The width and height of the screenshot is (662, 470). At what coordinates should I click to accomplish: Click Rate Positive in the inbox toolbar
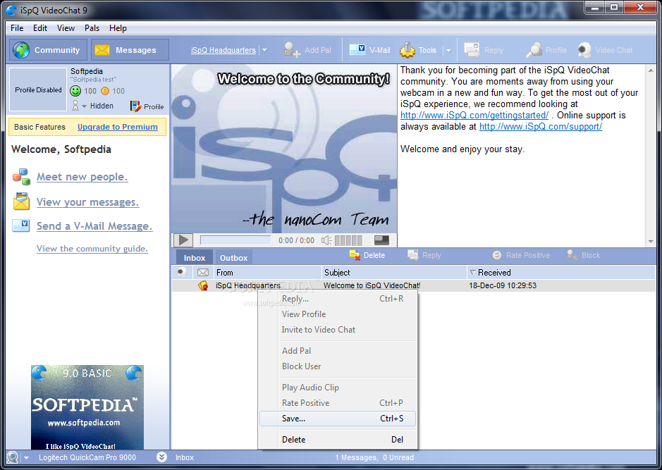[521, 255]
